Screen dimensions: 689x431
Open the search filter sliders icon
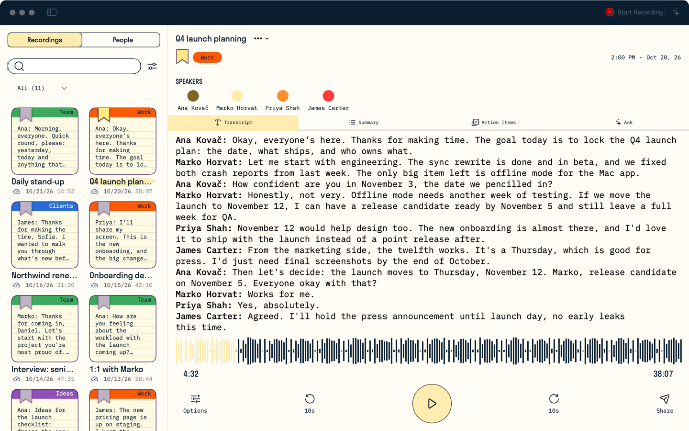(x=152, y=66)
